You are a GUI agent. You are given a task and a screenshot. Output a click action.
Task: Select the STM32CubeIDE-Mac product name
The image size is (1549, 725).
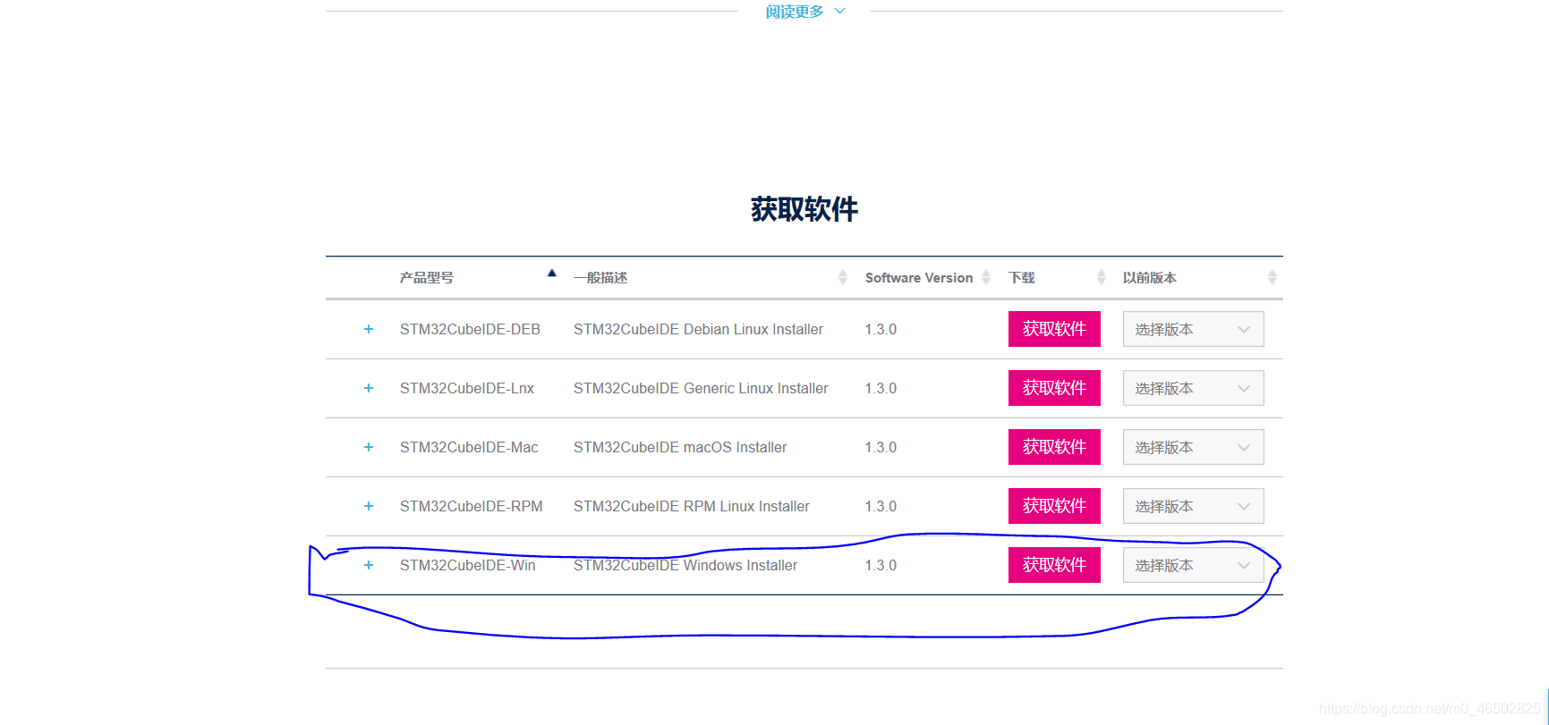click(x=469, y=447)
